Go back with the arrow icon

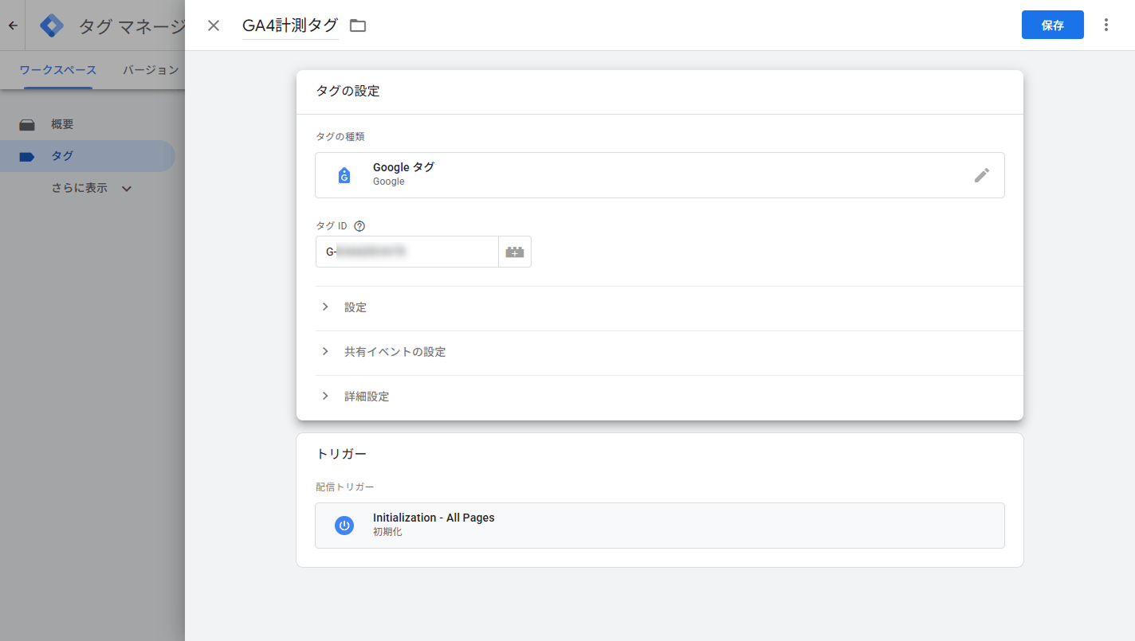[13, 25]
